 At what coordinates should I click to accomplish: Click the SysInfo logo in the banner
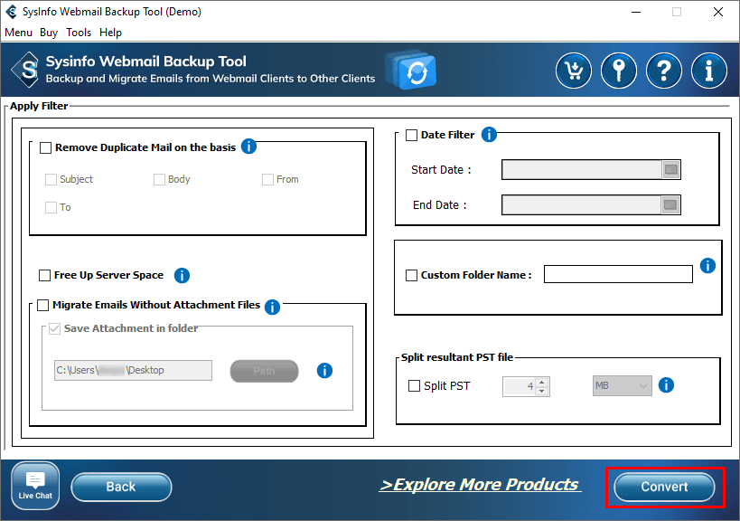point(26,70)
